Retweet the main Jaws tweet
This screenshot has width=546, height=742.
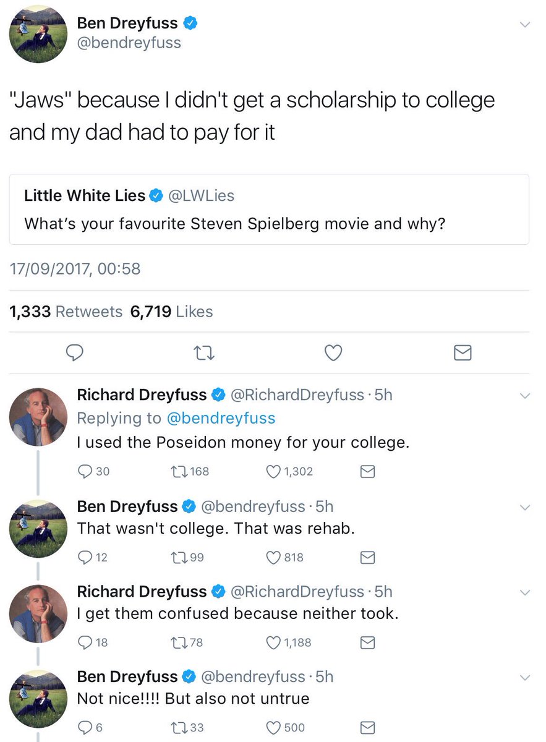click(203, 352)
